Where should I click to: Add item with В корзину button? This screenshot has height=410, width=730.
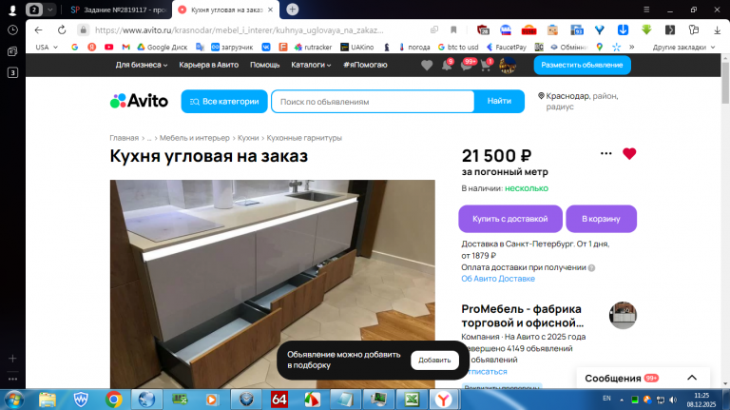[601, 219]
